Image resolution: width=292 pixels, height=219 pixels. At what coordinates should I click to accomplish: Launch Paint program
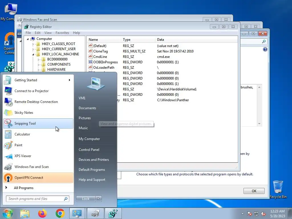pos(38,145)
